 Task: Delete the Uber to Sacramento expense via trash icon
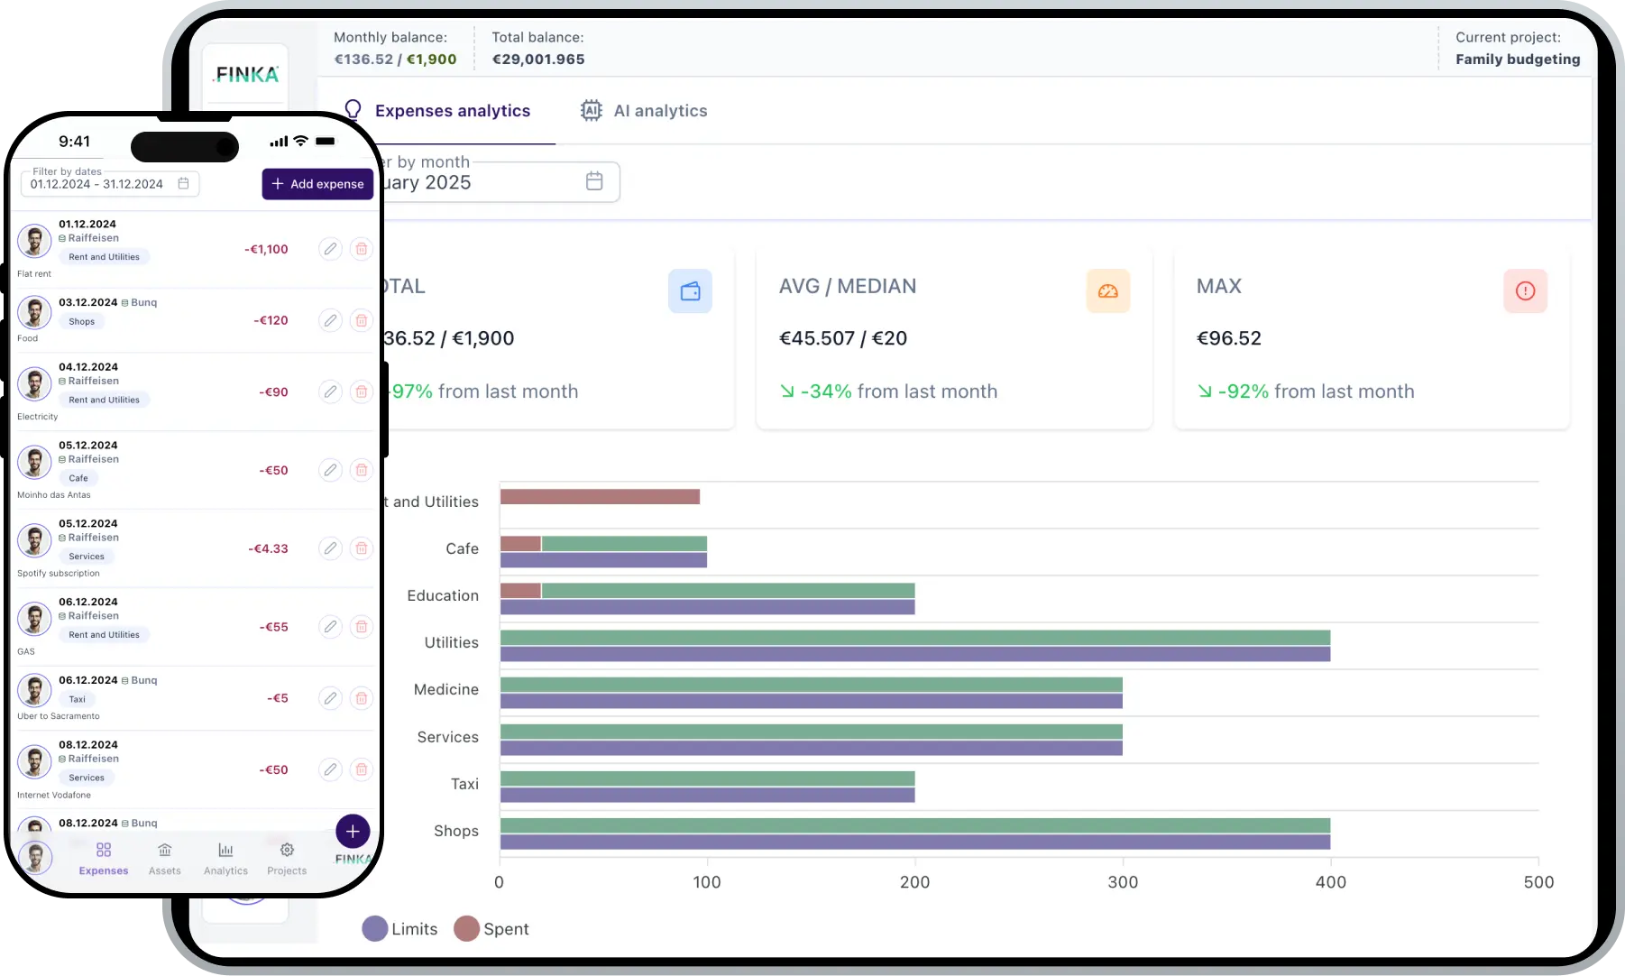[x=362, y=698]
